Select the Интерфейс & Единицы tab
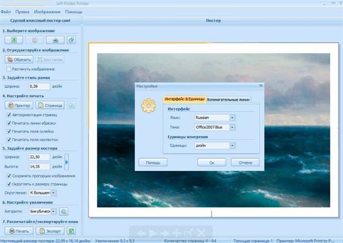Viewport: 343px width, 243px height. [185, 99]
